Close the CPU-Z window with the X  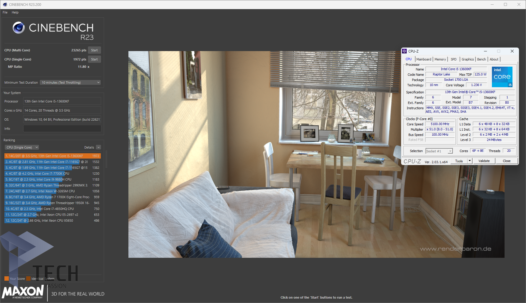coord(512,51)
